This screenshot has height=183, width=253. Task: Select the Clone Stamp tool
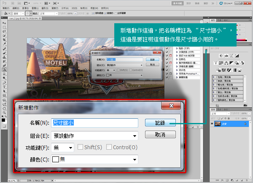pyautogui.click(x=4, y=57)
